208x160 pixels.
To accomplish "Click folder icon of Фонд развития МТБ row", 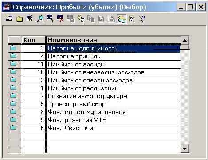I will 13,120.
